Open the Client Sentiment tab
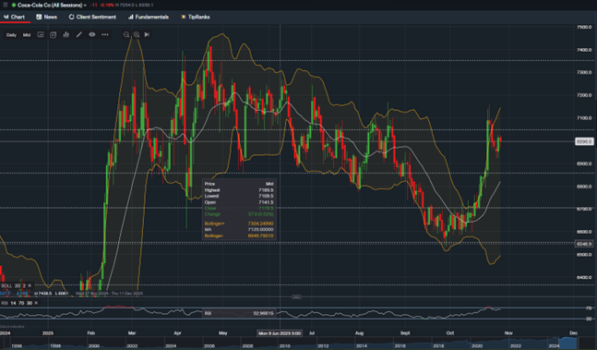 [92, 17]
